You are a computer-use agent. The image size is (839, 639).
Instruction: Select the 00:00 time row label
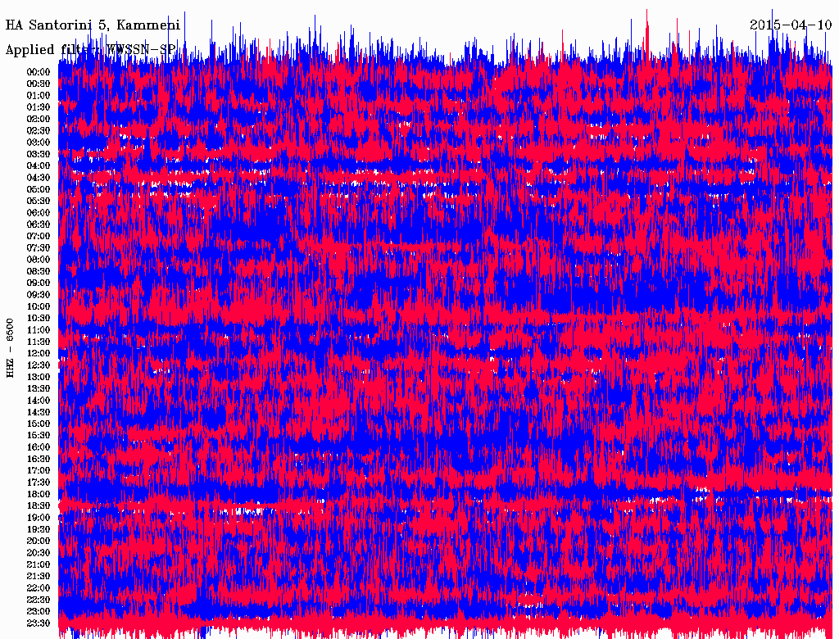coord(39,72)
